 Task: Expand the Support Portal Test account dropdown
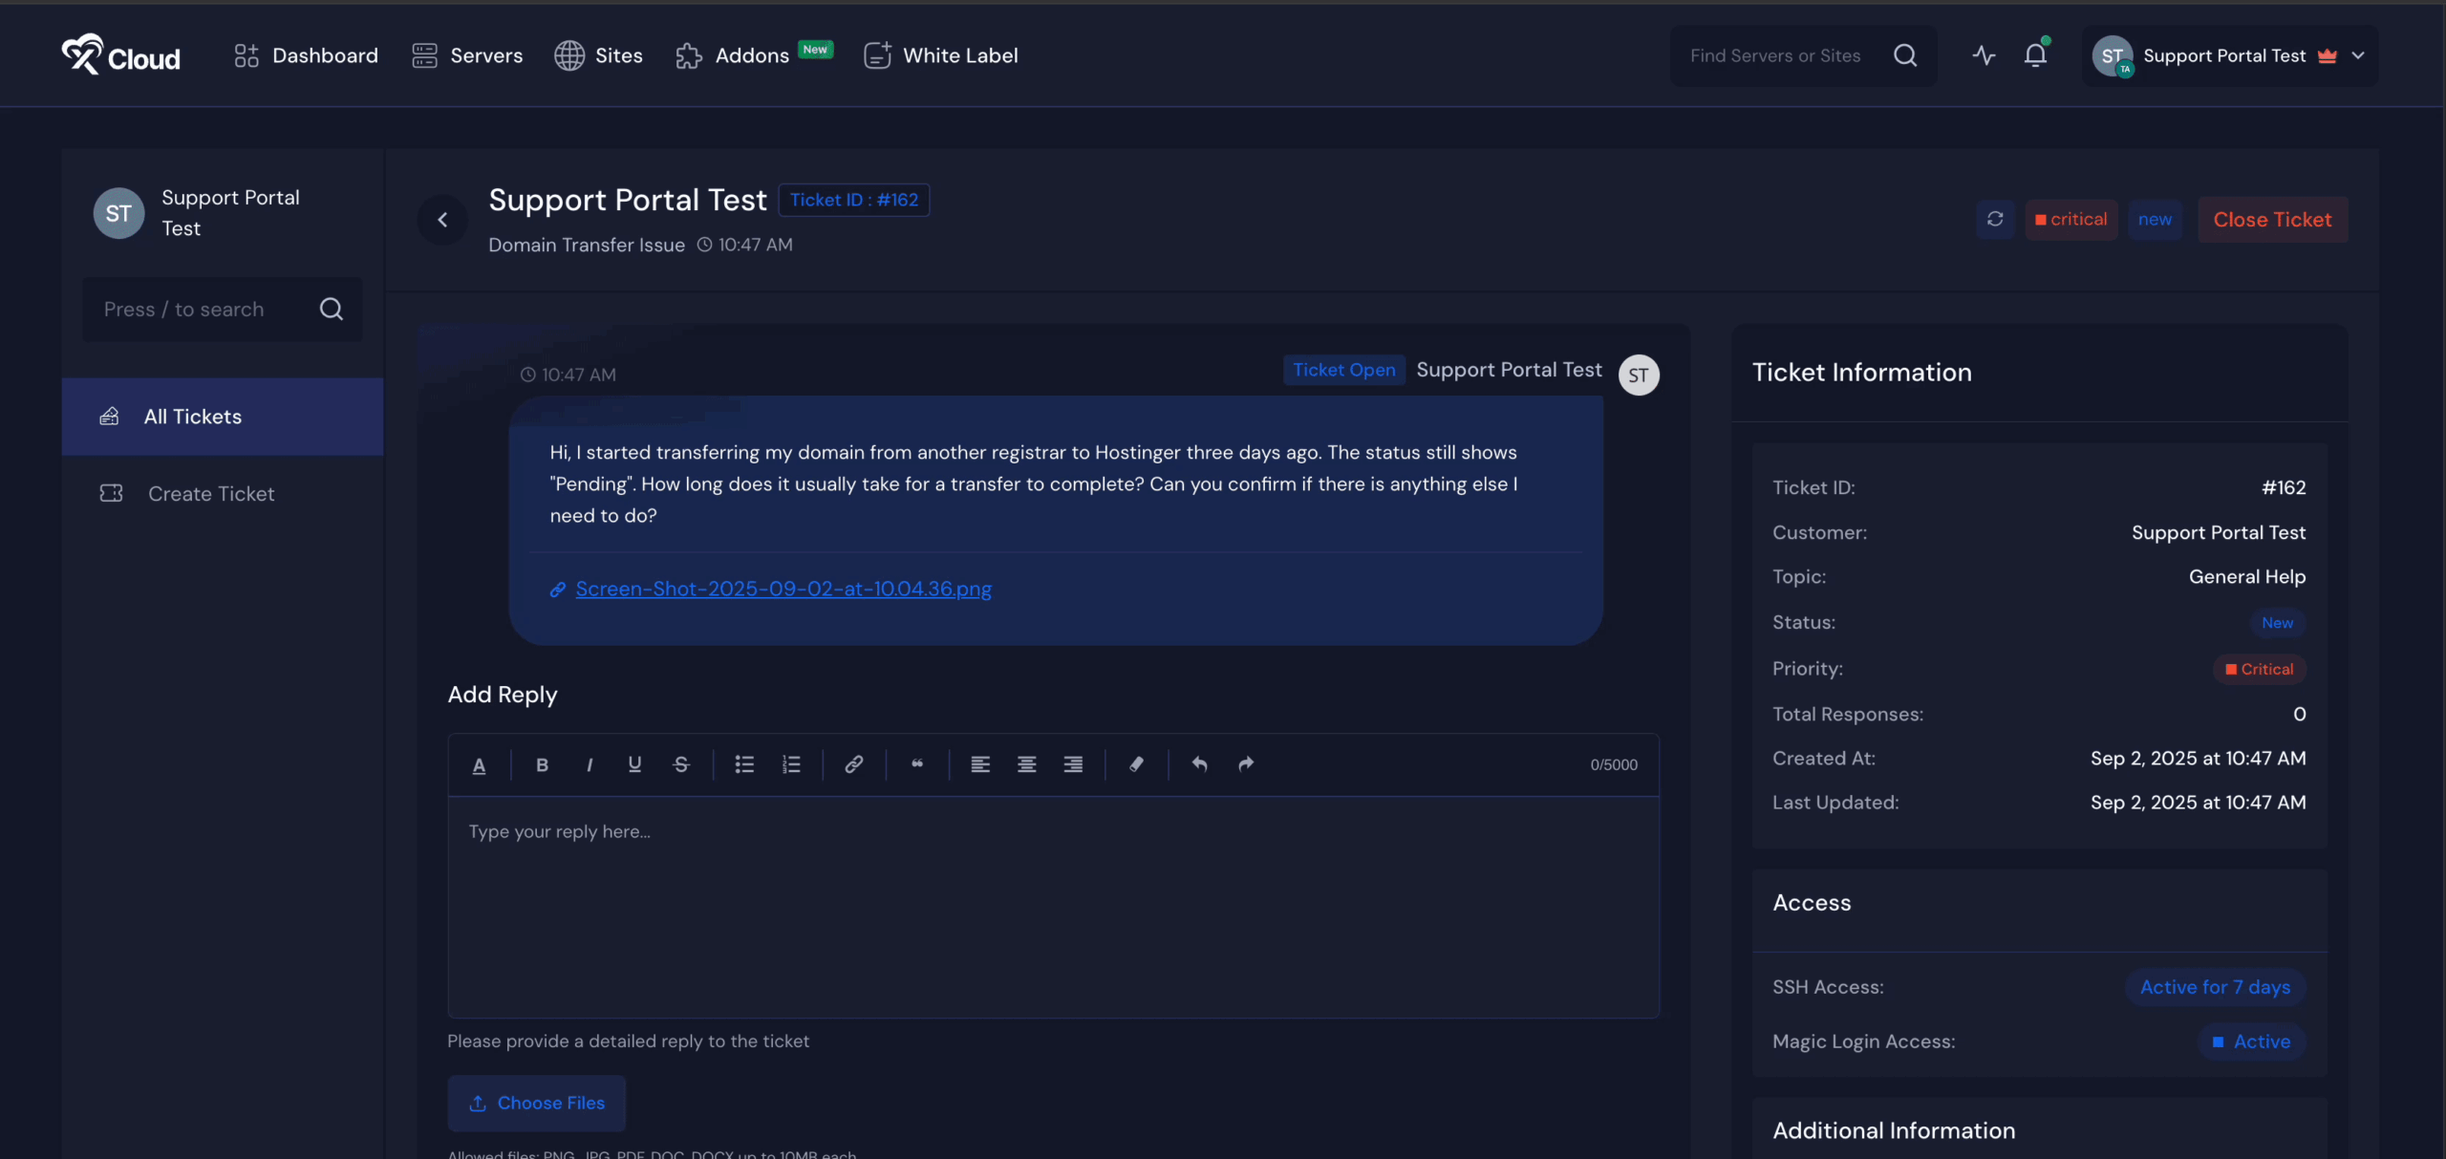[x=2358, y=55]
